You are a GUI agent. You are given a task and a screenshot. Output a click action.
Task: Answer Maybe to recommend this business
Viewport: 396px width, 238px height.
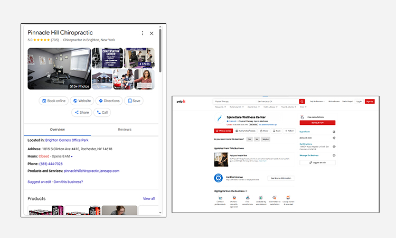(266, 139)
